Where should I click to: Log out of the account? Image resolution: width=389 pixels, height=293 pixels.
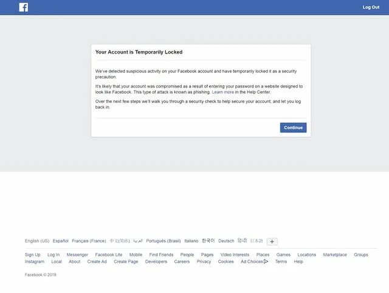[x=371, y=7]
